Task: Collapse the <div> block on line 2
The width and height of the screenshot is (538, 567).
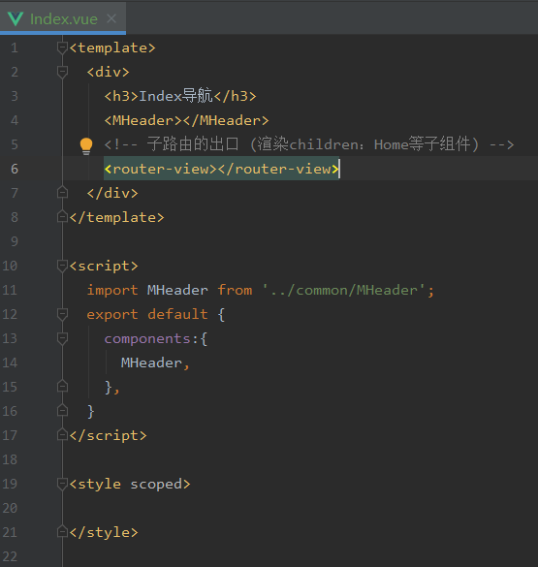Action: (x=62, y=72)
